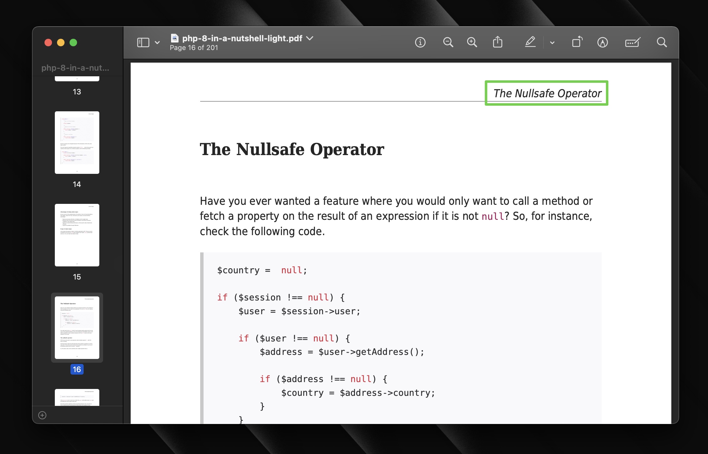This screenshot has height=454, width=708.
Task: Open sidebar view options dropdown chevron
Action: pos(157,43)
